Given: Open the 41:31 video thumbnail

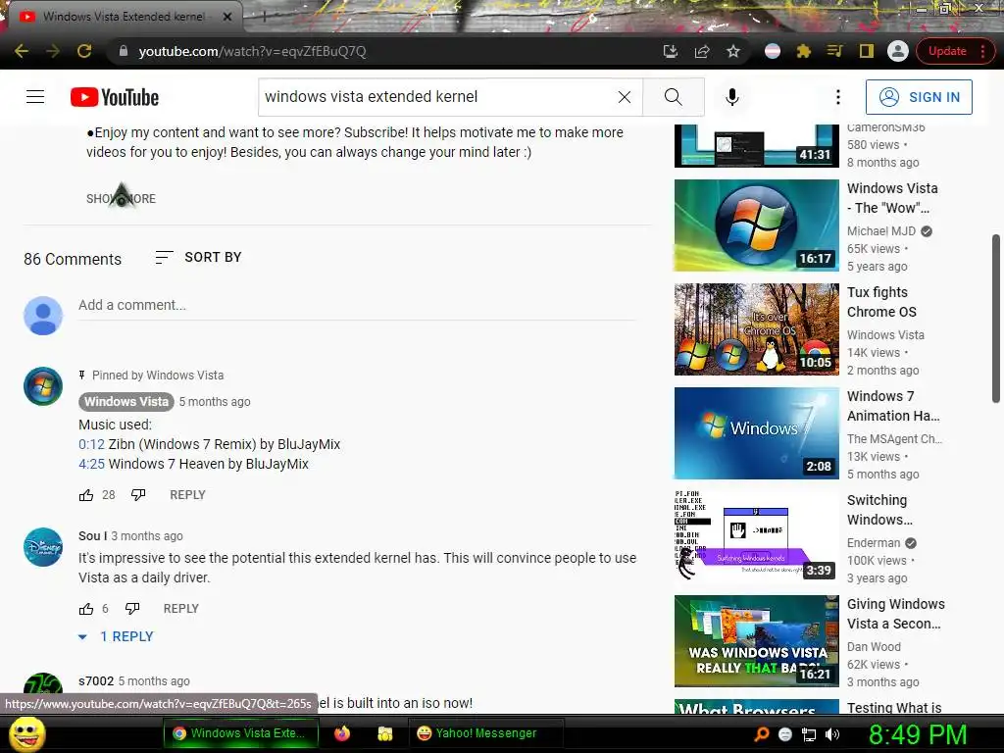Looking at the screenshot, I should tap(756, 145).
